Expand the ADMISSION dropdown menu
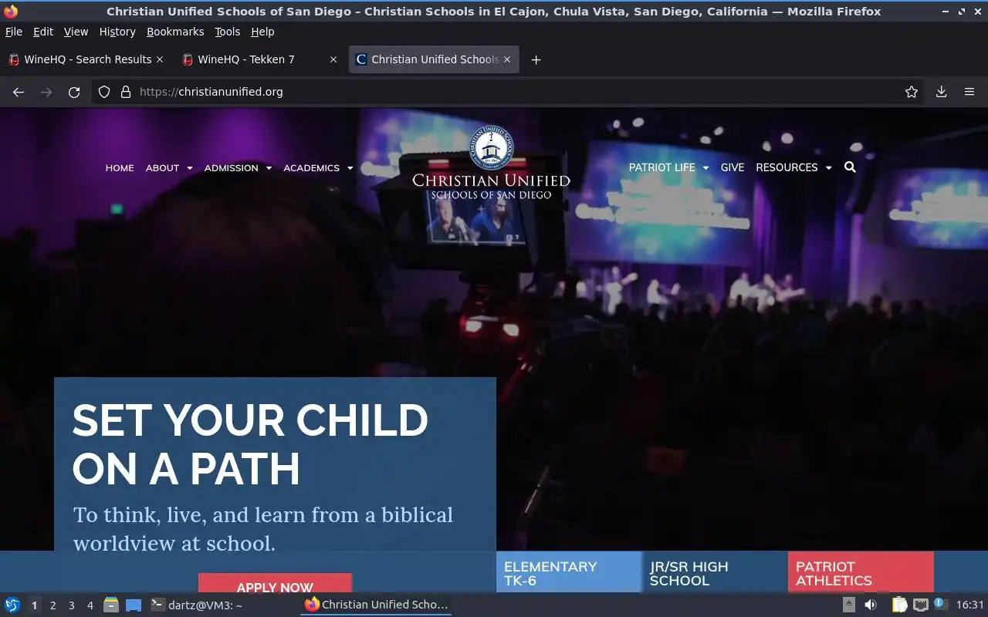The width and height of the screenshot is (988, 617). pyautogui.click(x=238, y=168)
